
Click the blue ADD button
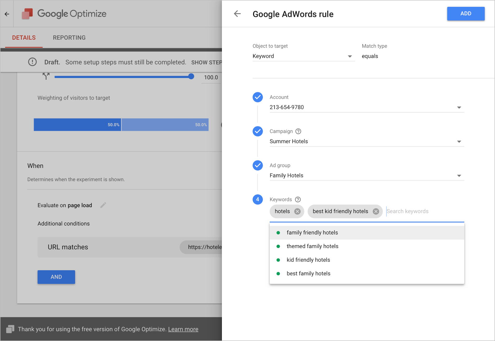[x=466, y=14]
